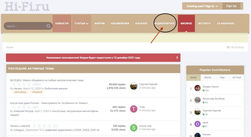
Task: Open the All Activity feed icon link
Action: click(x=228, y=47)
